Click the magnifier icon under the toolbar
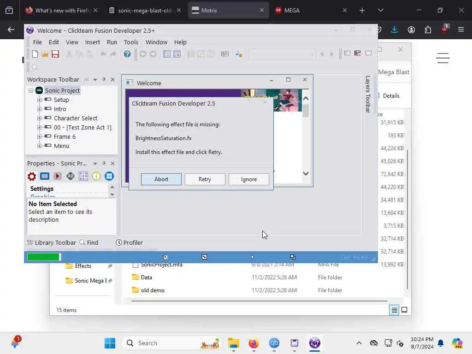 tap(35, 67)
